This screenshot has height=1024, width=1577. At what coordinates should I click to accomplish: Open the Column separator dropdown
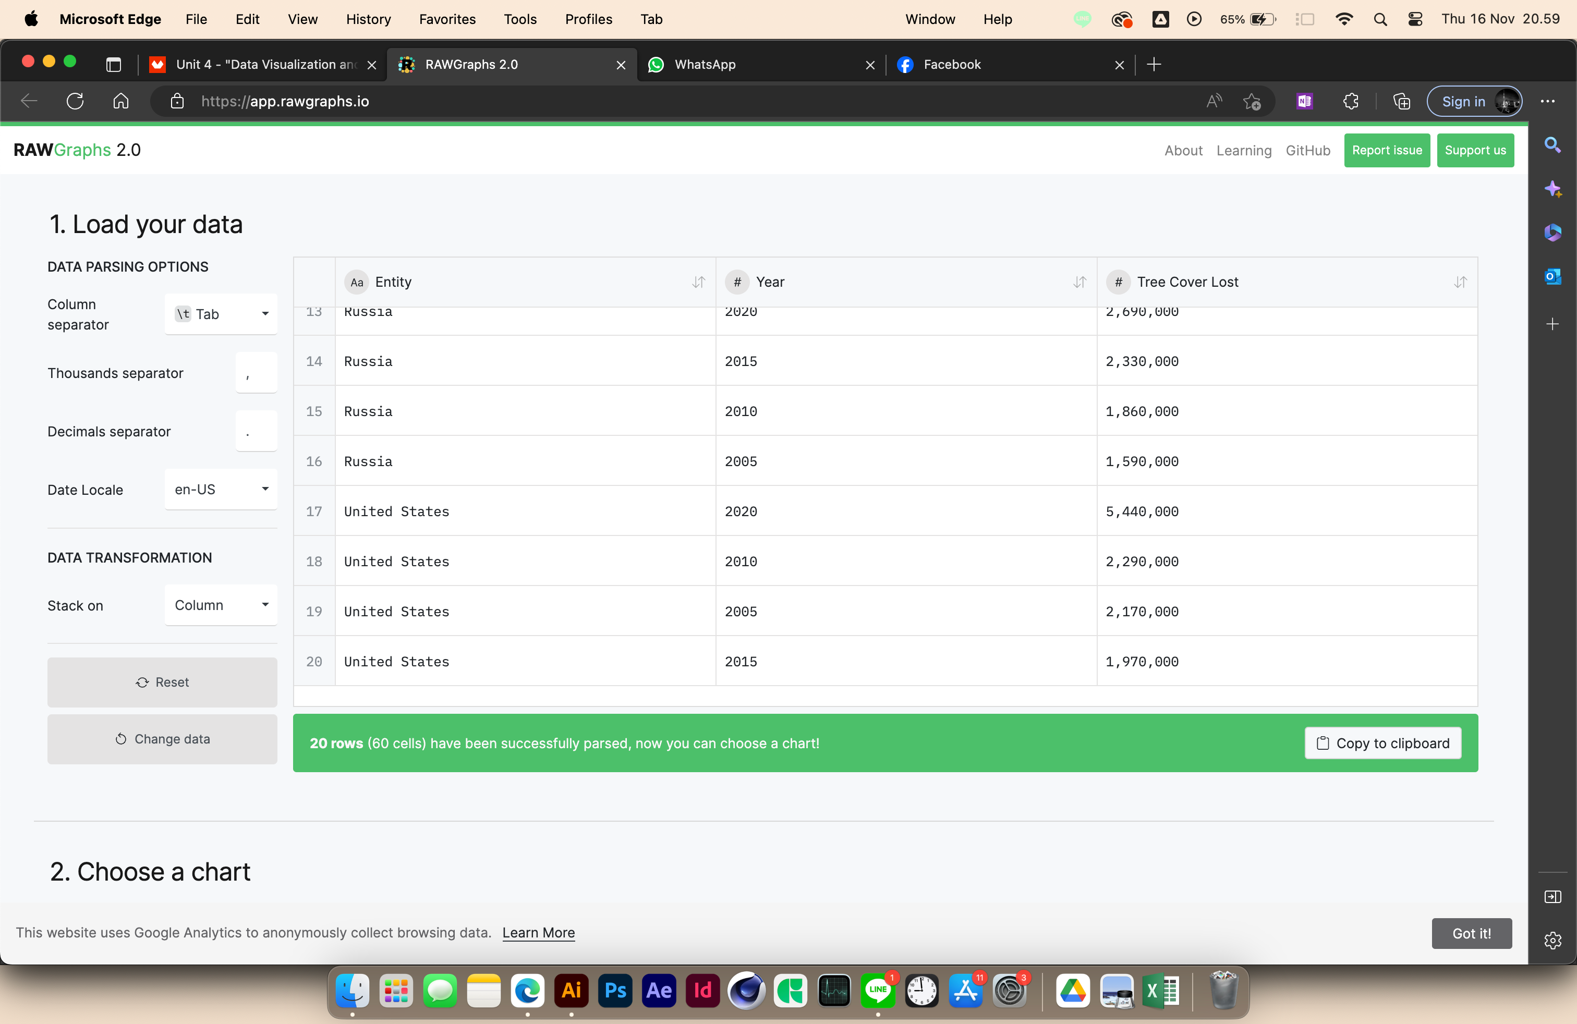pos(221,314)
